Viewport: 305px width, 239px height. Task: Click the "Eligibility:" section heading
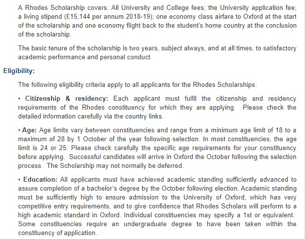pyautogui.click(x=19, y=71)
